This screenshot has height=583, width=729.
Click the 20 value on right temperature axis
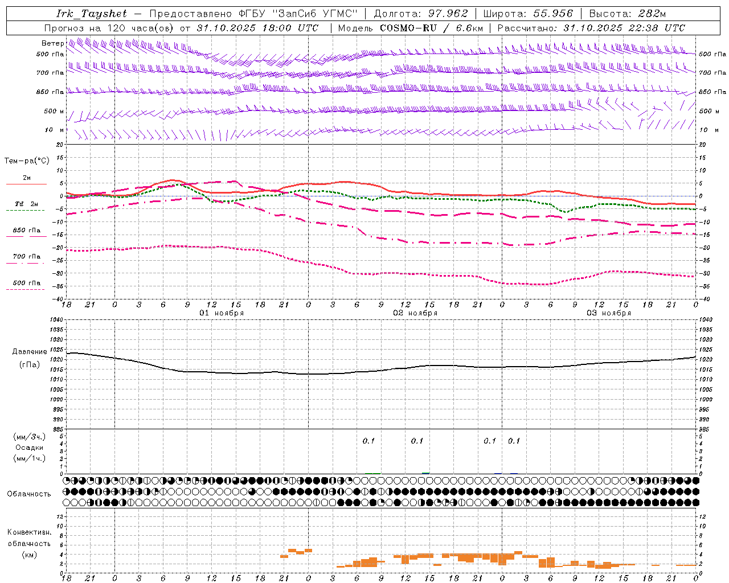coord(703,145)
